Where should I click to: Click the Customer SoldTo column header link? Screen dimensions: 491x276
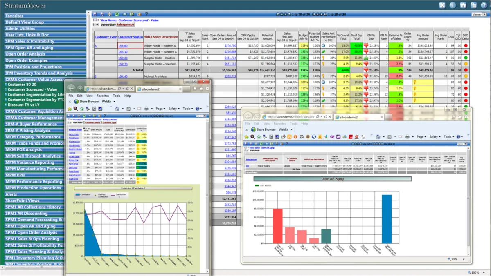click(x=131, y=37)
